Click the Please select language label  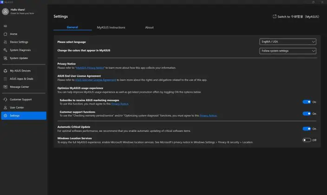tap(72, 42)
